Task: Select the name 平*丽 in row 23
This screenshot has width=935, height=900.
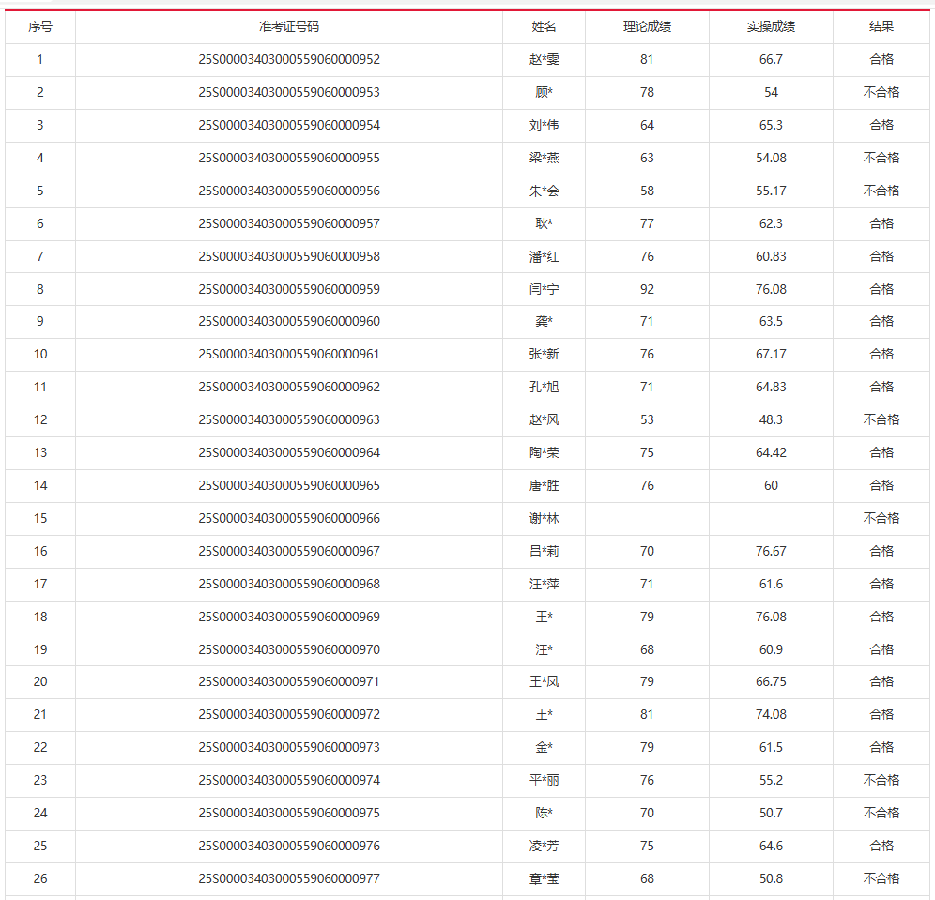Action: [x=544, y=780]
